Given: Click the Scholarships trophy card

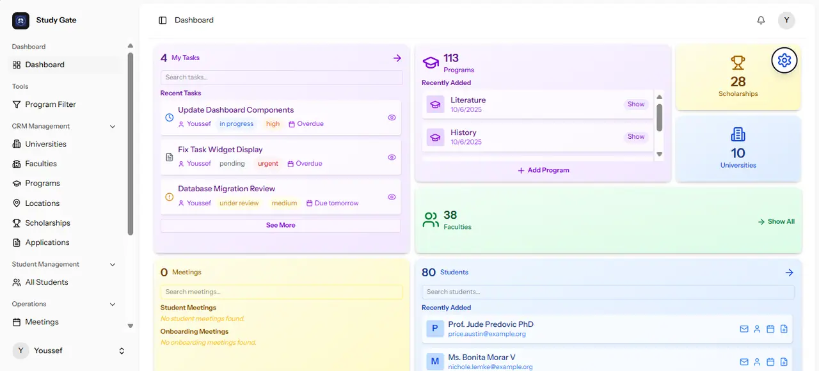Looking at the screenshot, I should (x=738, y=77).
